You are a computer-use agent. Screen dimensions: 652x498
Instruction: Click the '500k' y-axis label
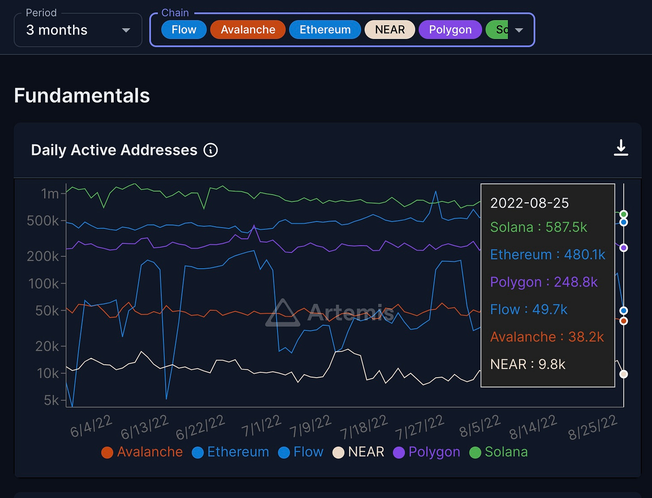point(43,221)
